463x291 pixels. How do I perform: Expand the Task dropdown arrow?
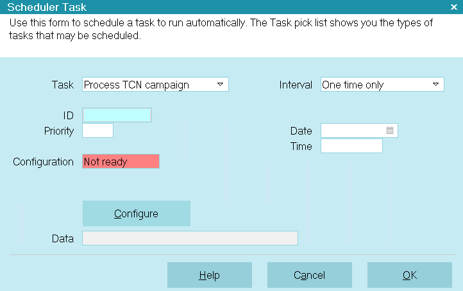click(220, 85)
